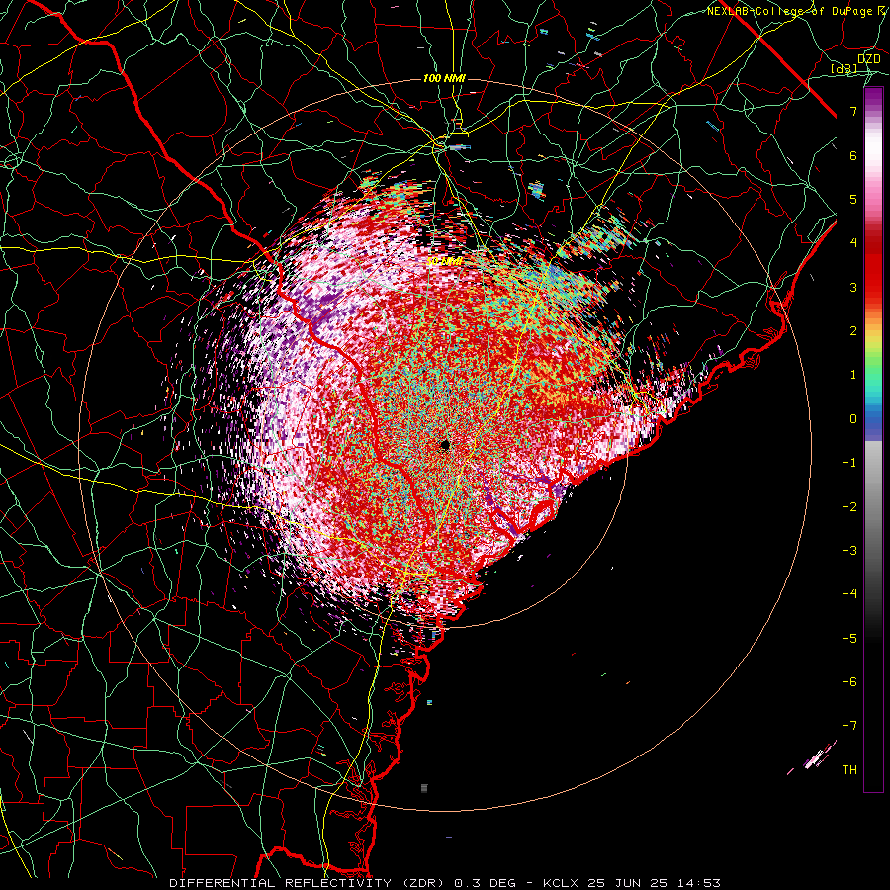890x890 pixels.
Task: Click the Differential Reflectivity KCLX footer caption
Action: coord(445,883)
